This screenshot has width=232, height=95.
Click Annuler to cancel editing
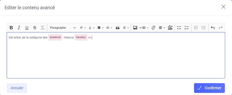(x=17, y=88)
